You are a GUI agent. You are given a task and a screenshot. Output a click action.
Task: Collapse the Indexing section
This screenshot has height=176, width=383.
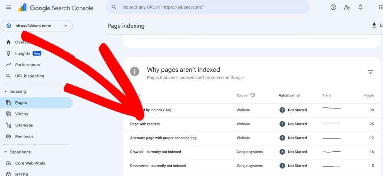tap(6, 92)
